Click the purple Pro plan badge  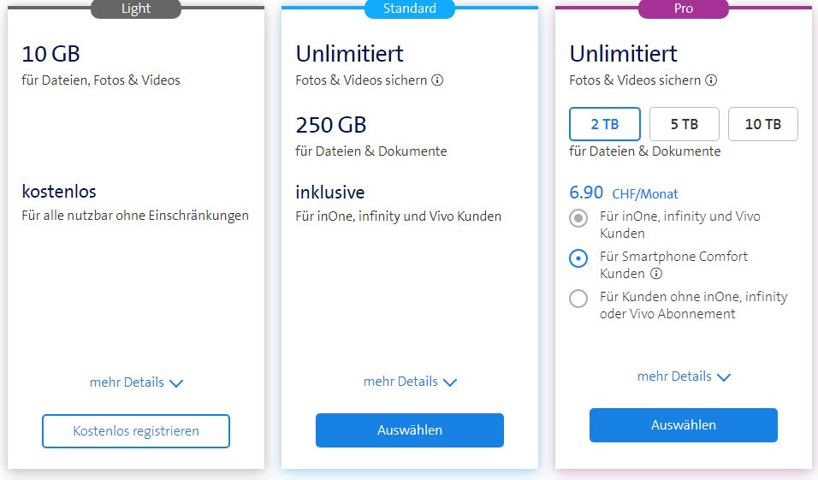tap(684, 9)
